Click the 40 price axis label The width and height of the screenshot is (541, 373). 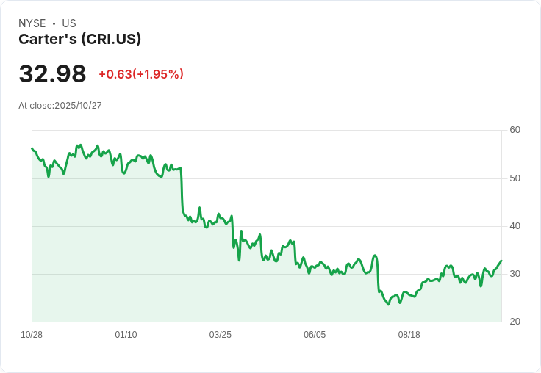[x=515, y=226]
